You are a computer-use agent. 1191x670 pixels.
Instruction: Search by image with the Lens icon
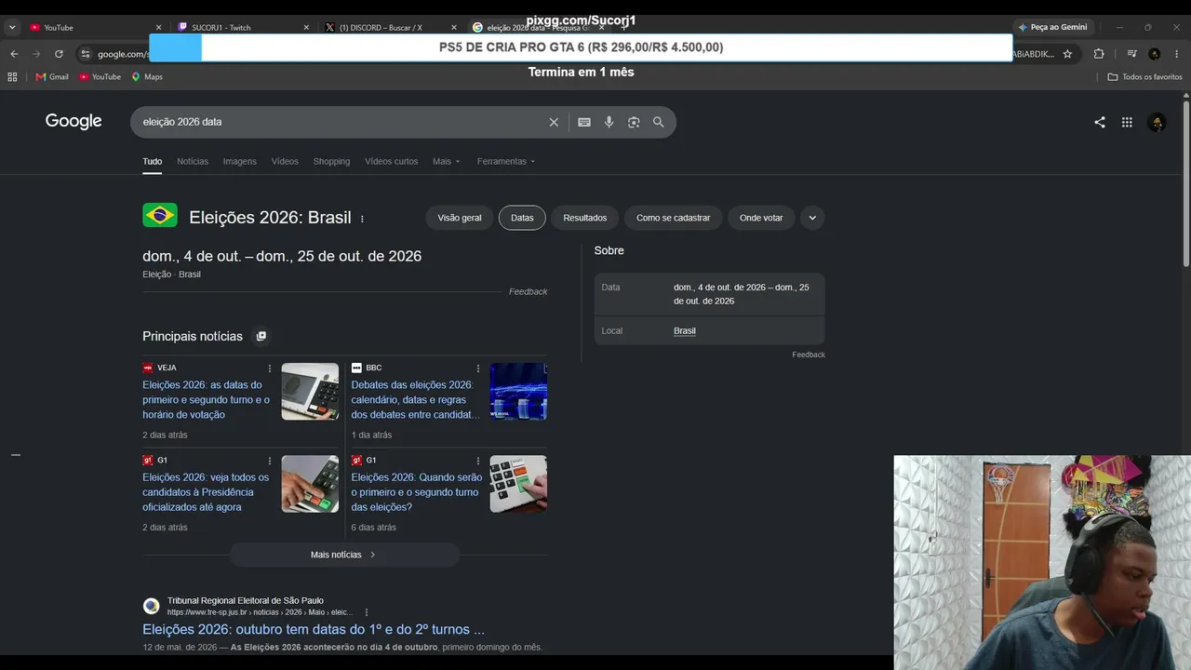pos(634,122)
